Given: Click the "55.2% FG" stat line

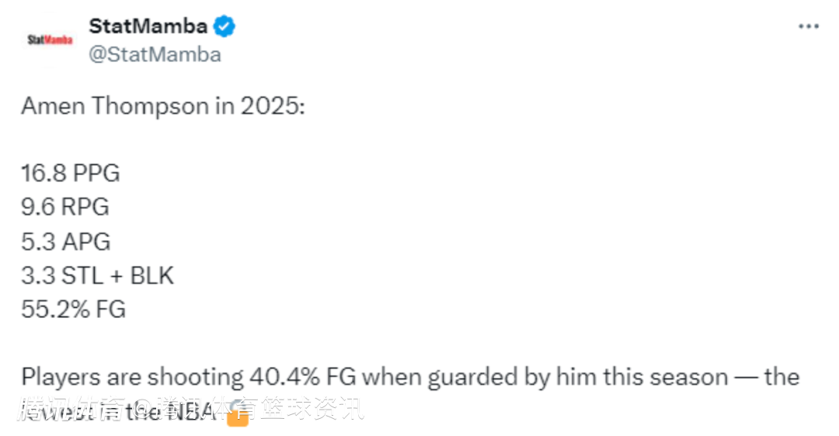Looking at the screenshot, I should tap(74, 310).
